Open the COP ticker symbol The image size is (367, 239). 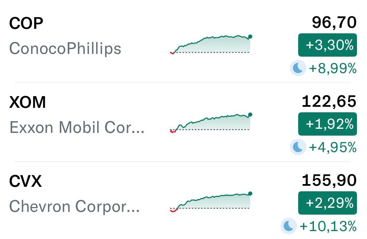26,24
